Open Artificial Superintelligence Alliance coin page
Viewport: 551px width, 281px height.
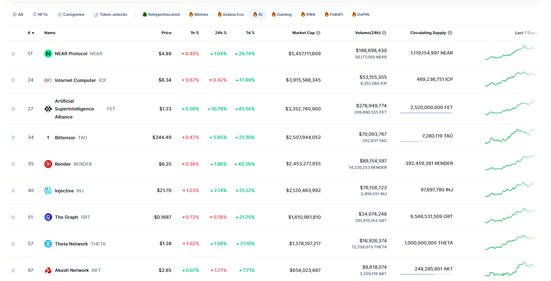point(74,109)
